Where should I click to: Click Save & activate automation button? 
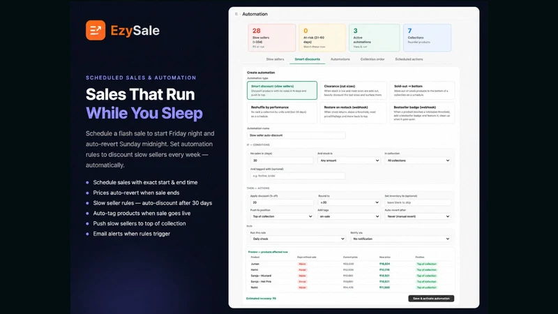point(431,299)
